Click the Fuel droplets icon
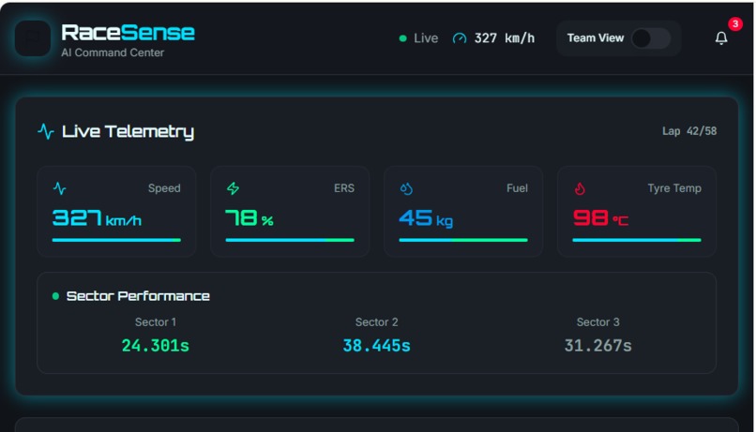The width and height of the screenshot is (756, 432). click(x=406, y=188)
